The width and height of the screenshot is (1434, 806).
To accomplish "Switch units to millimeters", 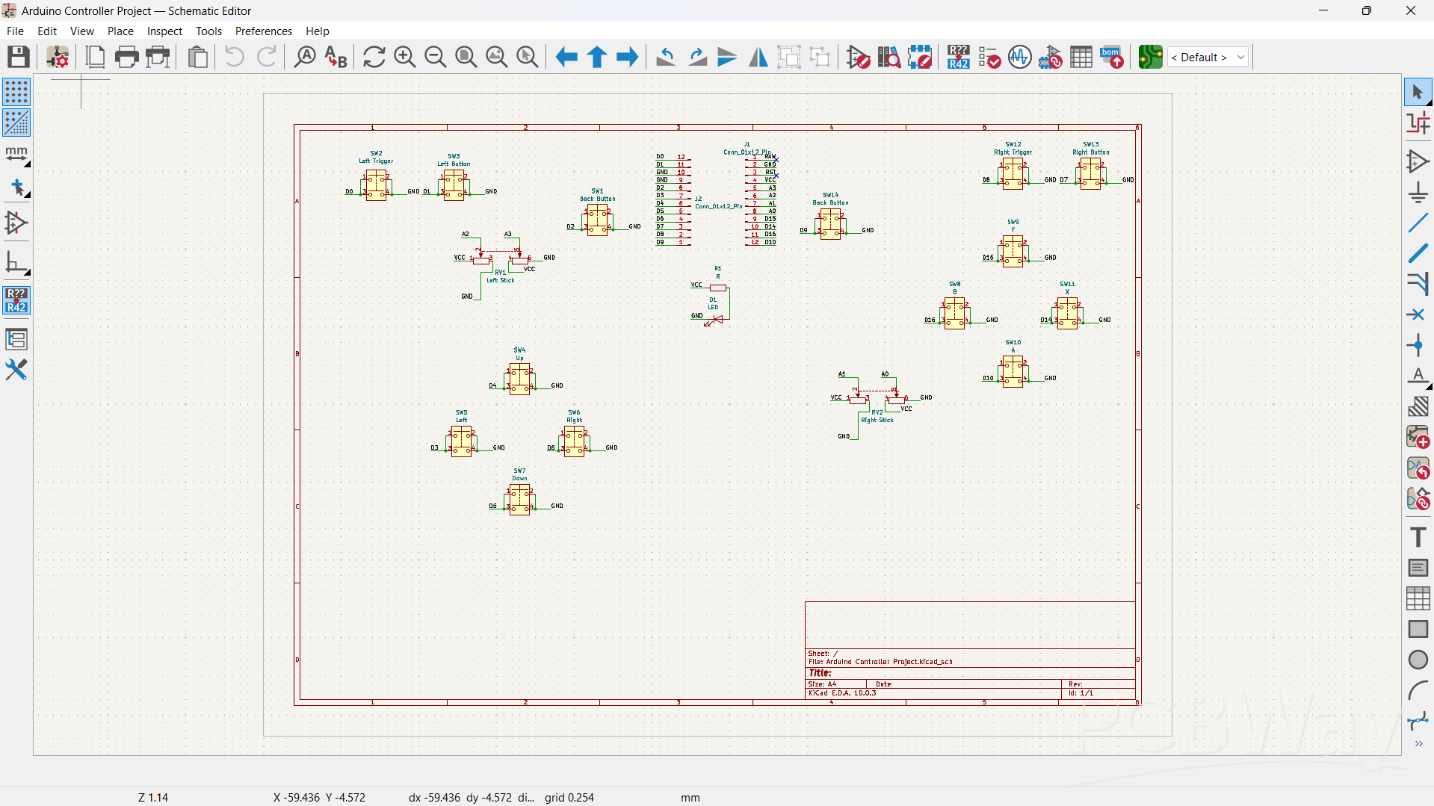I will click(x=16, y=155).
